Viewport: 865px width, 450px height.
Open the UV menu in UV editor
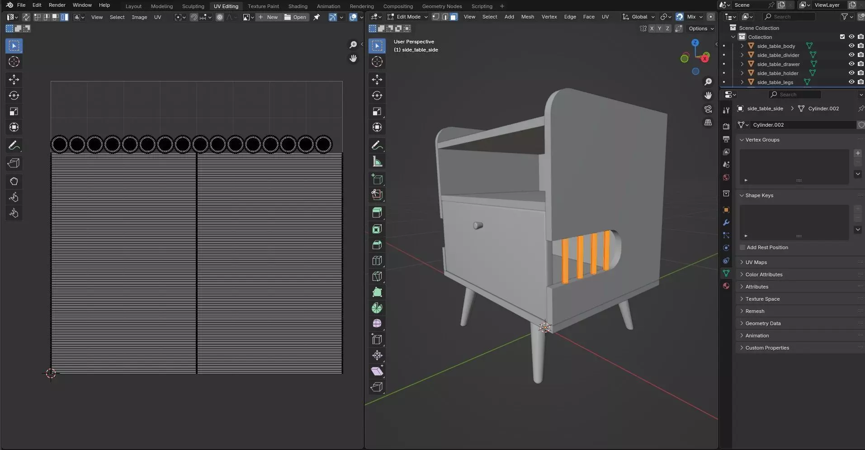pos(157,17)
